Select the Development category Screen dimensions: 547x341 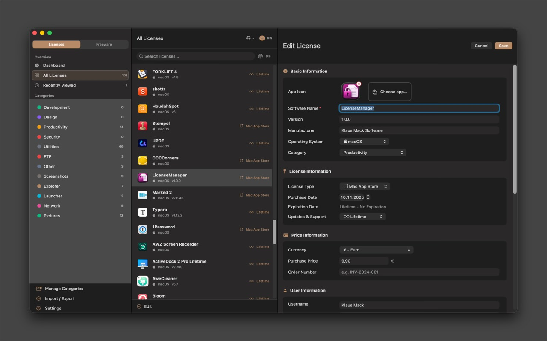(x=80, y=107)
